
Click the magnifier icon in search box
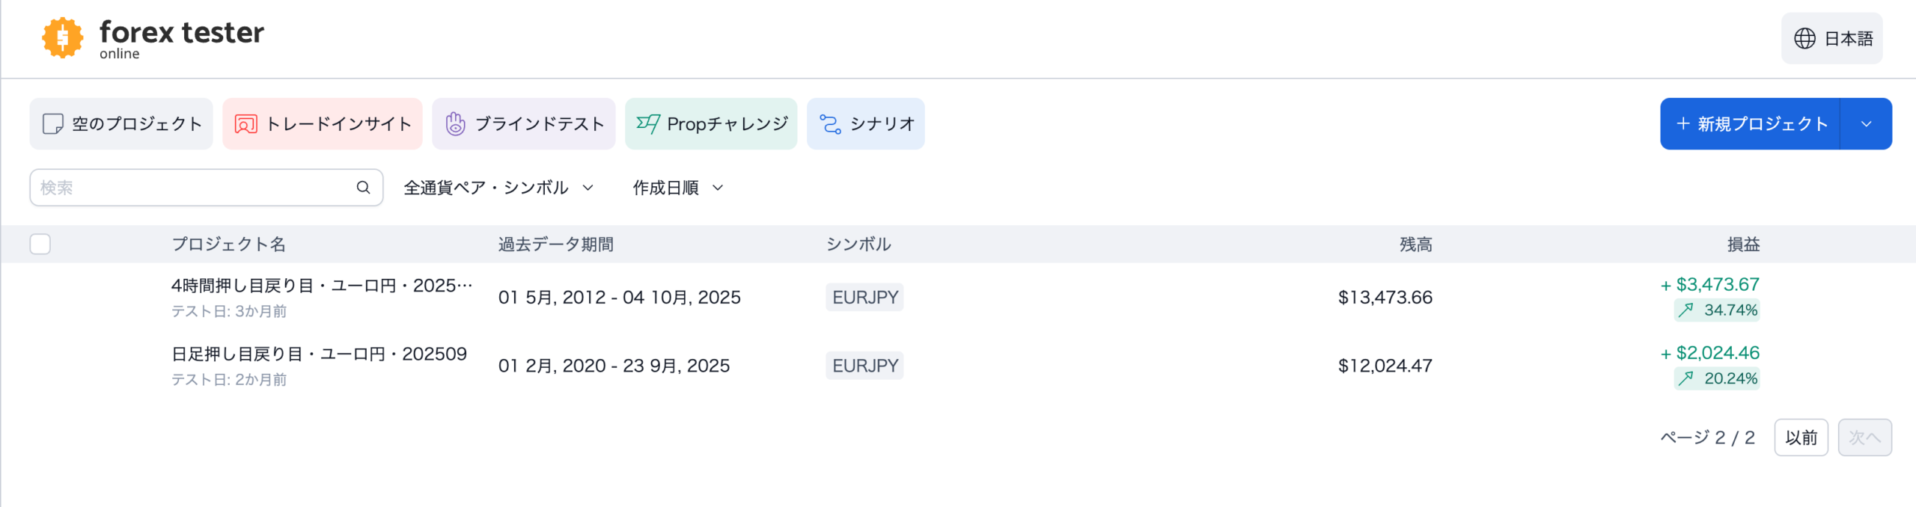363,188
